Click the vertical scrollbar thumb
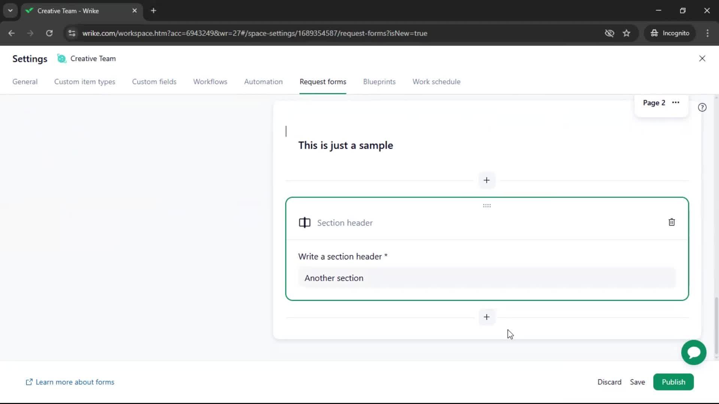 (x=716, y=325)
